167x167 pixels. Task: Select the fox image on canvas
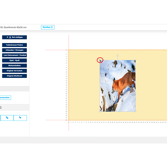118,86
